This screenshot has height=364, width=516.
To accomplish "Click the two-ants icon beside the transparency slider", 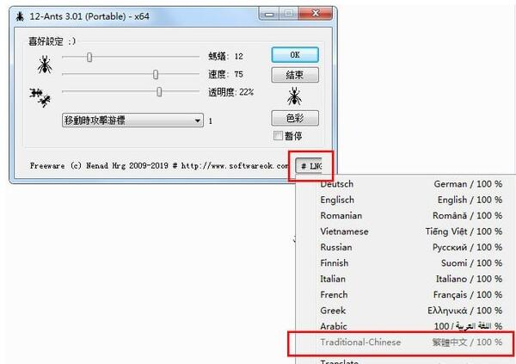I will [x=40, y=97].
